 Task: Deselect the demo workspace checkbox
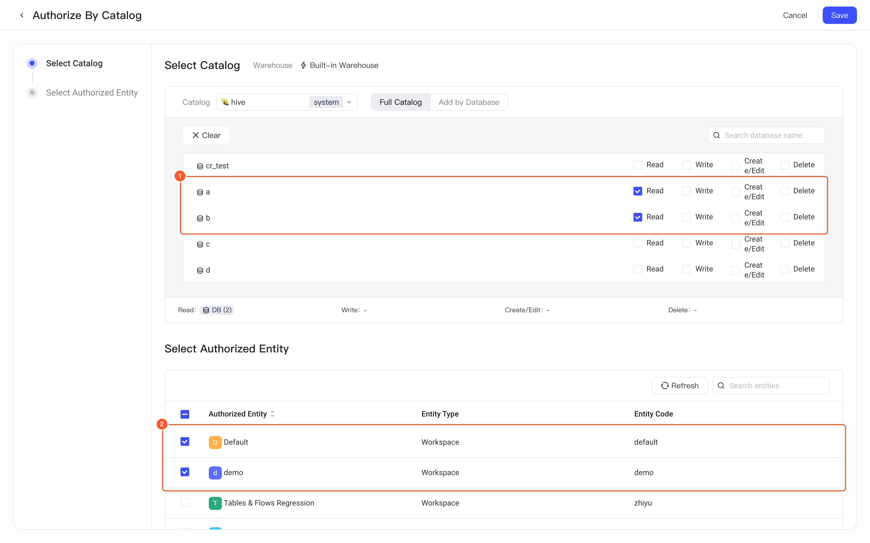tap(185, 472)
